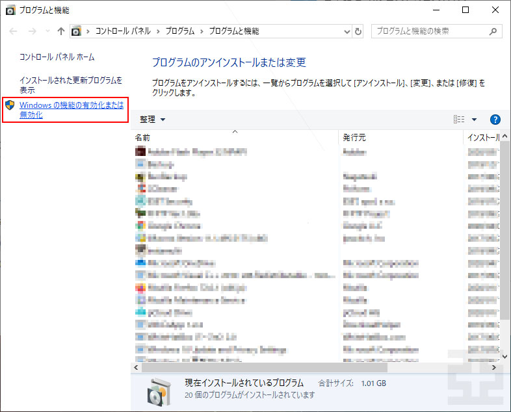Go back with the back arrow
The width and height of the screenshot is (511, 412).
click(14, 31)
